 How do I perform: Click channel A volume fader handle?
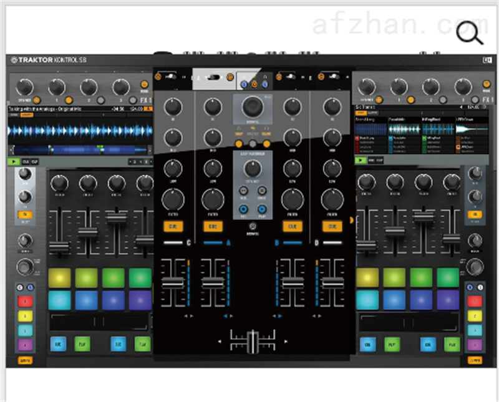[x=213, y=282]
